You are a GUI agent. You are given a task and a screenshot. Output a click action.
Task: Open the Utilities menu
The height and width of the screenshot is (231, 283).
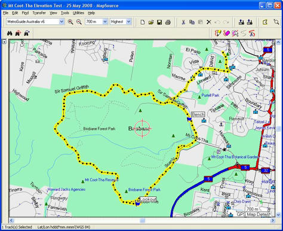pos(78,13)
